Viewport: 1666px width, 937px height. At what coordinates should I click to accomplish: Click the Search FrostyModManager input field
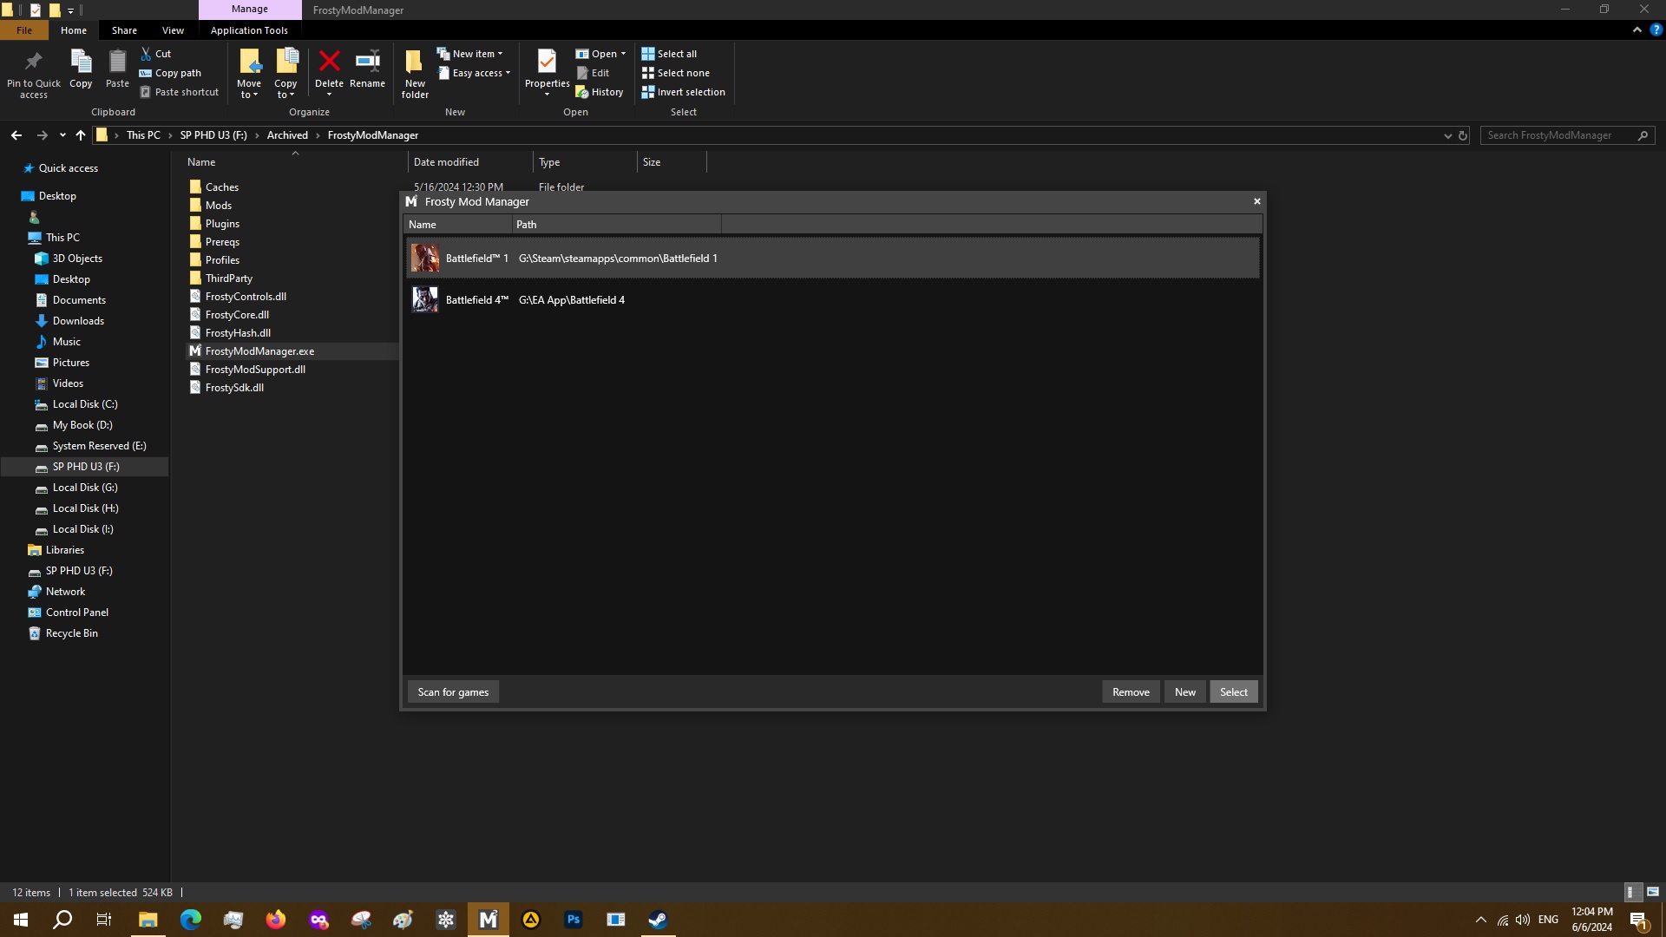click(x=1558, y=135)
